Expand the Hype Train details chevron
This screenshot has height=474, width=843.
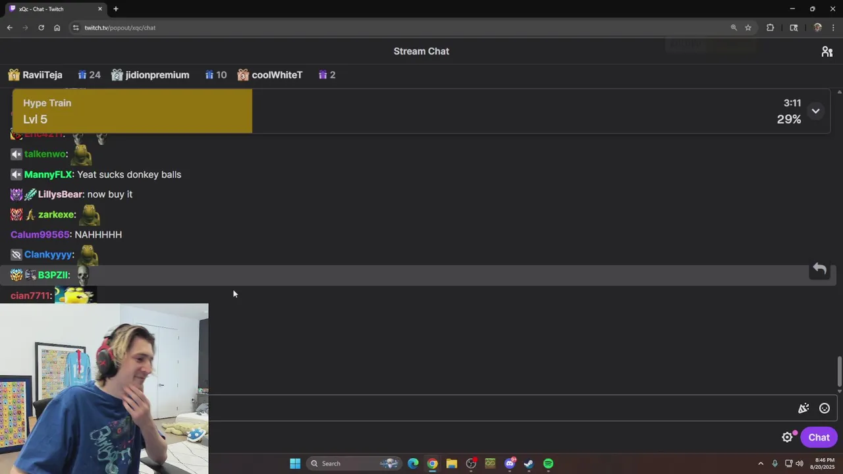815,111
